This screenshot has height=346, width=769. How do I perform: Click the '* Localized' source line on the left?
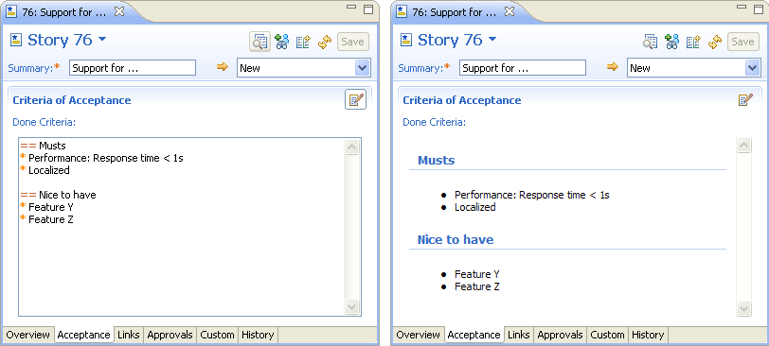tap(45, 170)
